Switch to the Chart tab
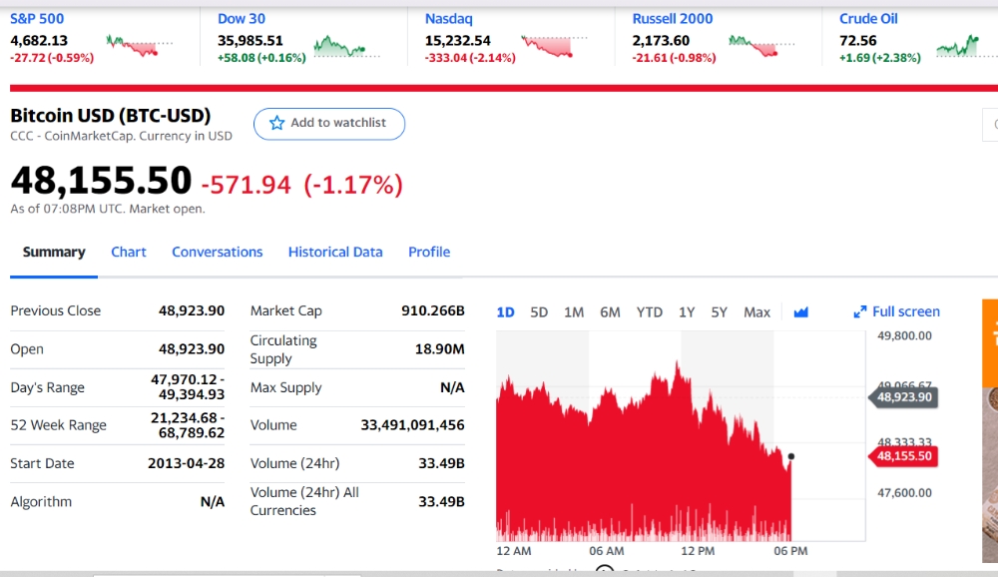The image size is (998, 577). tap(129, 253)
